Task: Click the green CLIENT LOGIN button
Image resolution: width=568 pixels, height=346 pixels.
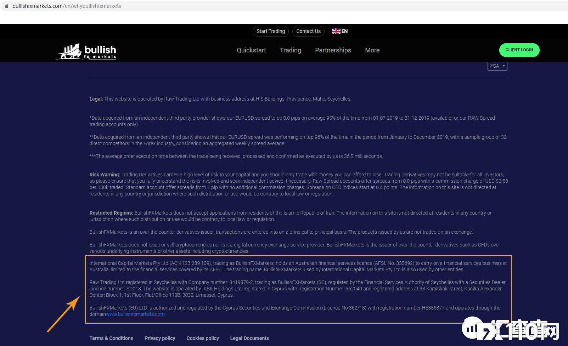Action: (519, 50)
